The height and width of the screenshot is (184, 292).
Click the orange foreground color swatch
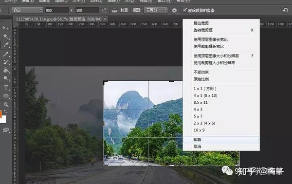[x=0, y=114]
